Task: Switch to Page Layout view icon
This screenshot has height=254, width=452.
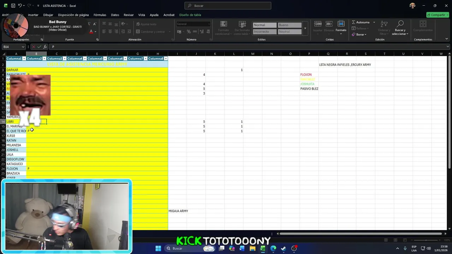Action: 395,240
